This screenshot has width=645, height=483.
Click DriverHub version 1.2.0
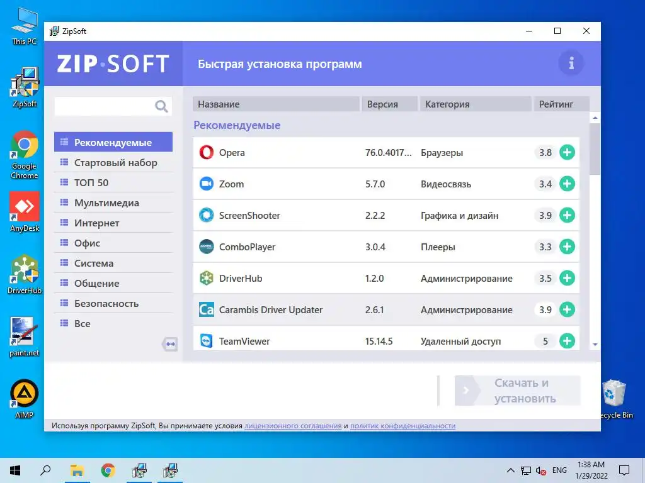coord(374,279)
